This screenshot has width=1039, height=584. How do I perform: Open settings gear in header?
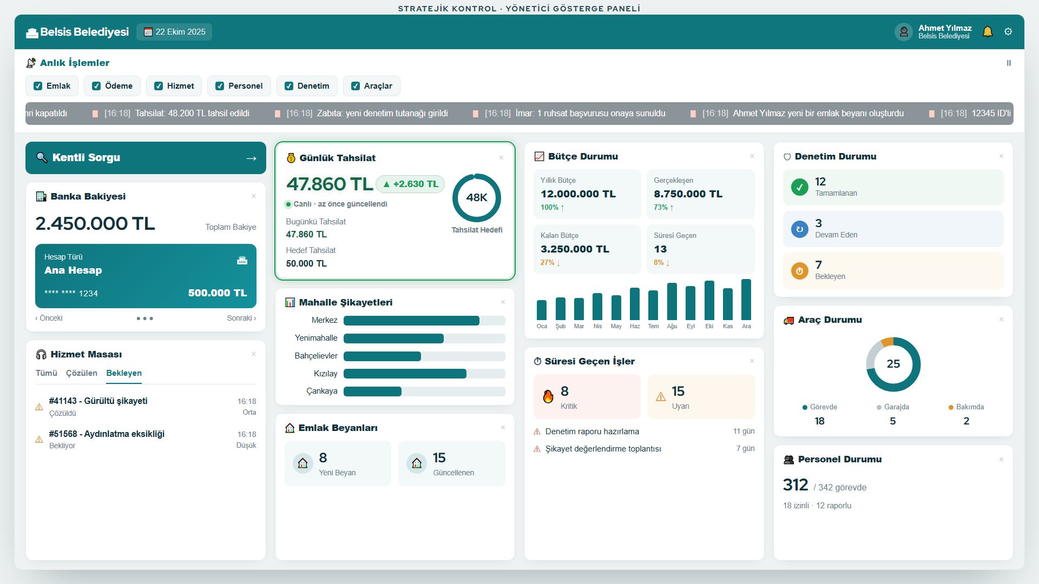1008,32
